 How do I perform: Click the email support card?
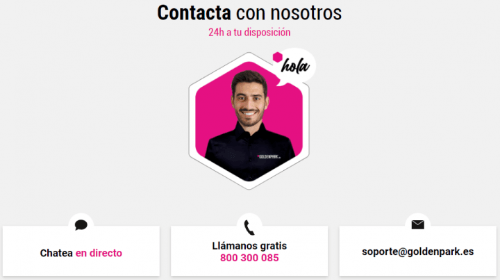(x=418, y=251)
